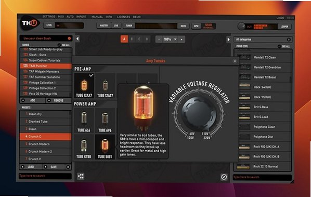The height and width of the screenshot is (197, 311).
Task: Collapse the right panel with arrow
Action: pyautogui.click(x=228, y=40)
